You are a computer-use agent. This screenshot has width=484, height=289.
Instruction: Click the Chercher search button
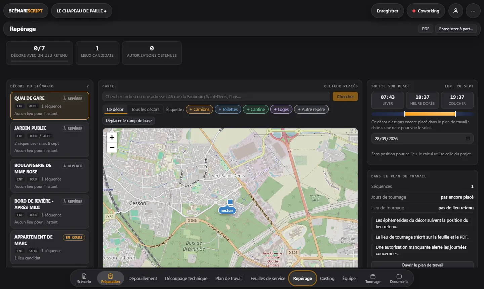click(x=345, y=96)
